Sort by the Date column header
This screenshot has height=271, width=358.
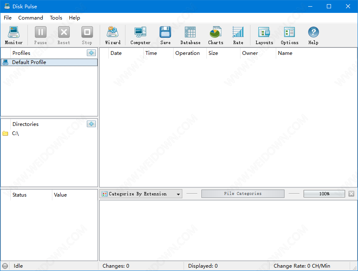pos(126,53)
